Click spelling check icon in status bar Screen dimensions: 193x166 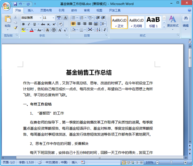(40, 162)
